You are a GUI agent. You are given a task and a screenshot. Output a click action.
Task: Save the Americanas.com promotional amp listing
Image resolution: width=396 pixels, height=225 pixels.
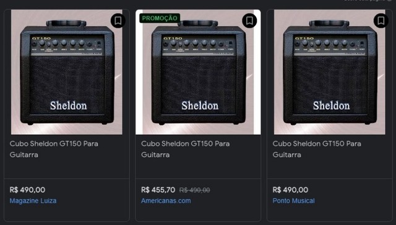pos(249,20)
